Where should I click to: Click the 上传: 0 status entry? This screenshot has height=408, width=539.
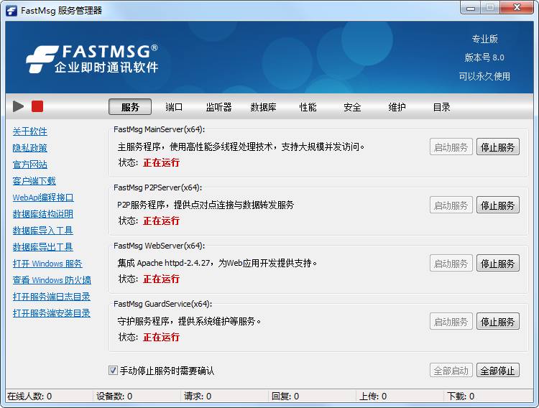[373, 397]
